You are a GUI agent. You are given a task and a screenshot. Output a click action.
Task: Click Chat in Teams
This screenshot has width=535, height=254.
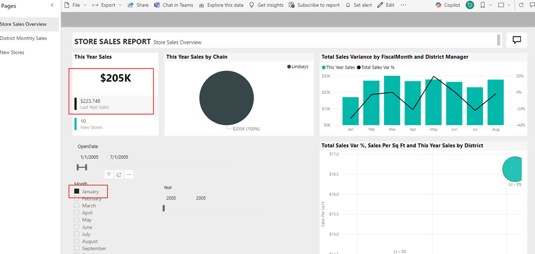click(174, 5)
